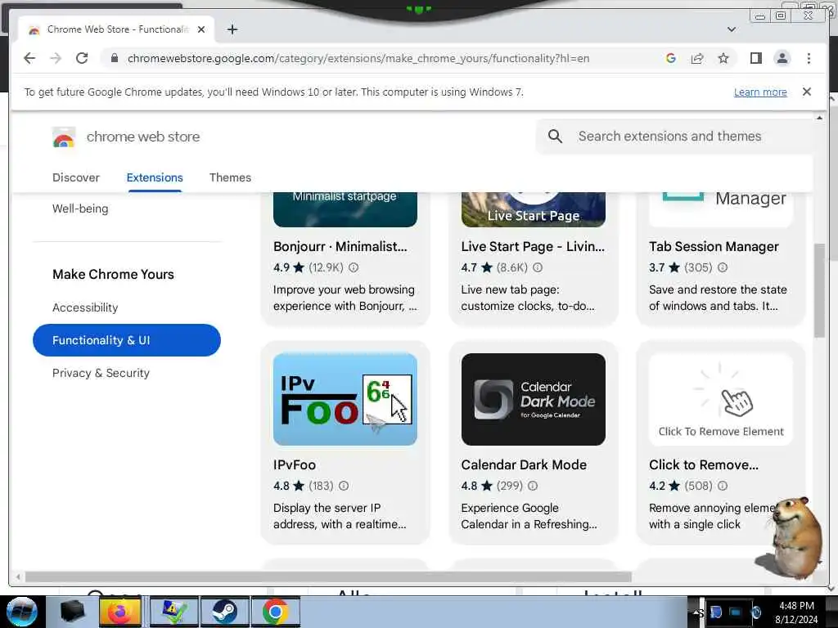Open the Windows Start menu
Viewport: 838px width, 628px height.
pos(21,612)
